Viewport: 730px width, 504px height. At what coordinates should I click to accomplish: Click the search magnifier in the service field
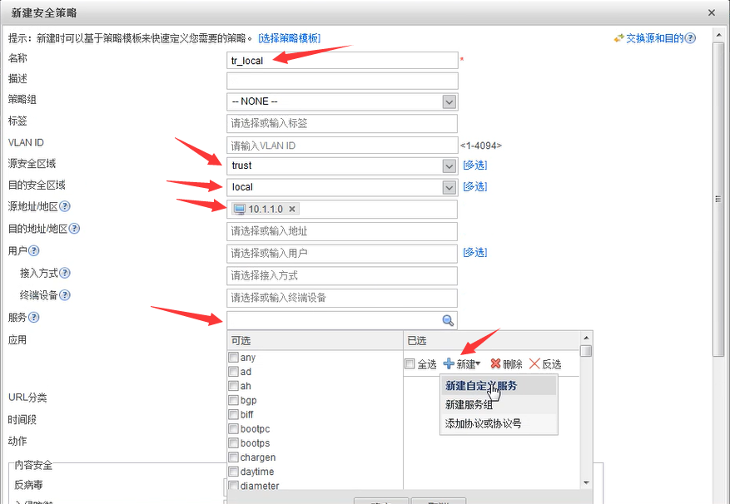pyautogui.click(x=448, y=320)
